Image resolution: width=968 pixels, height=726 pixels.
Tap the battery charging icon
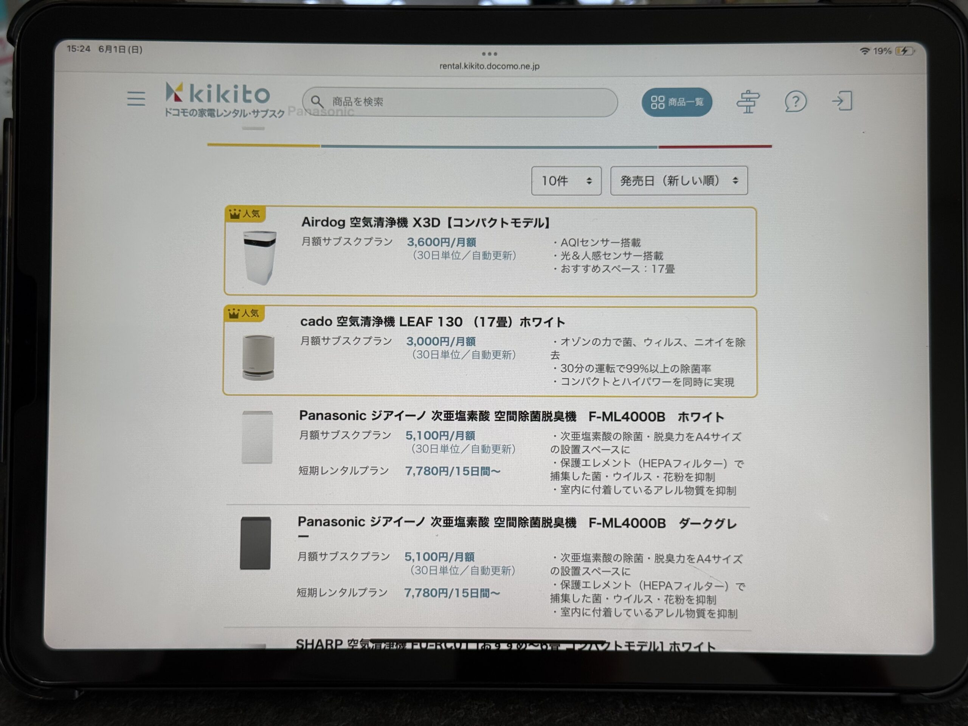[904, 51]
